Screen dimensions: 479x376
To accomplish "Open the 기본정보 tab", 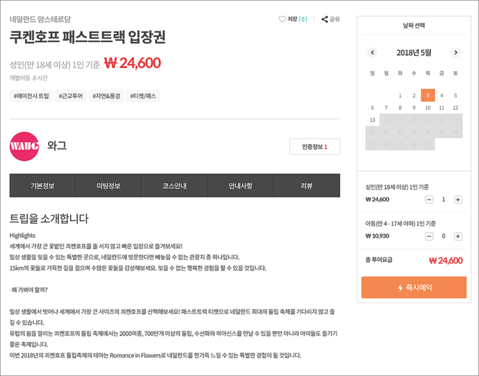I will 43,186.
